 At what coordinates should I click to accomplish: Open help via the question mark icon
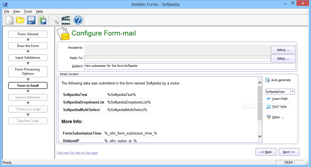[78, 20]
